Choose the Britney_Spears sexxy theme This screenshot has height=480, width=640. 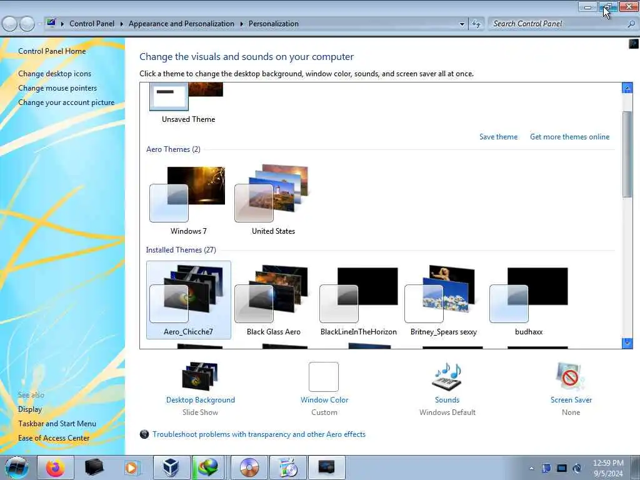[x=443, y=300]
